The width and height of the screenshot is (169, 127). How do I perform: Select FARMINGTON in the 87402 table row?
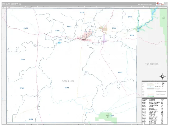153,105
